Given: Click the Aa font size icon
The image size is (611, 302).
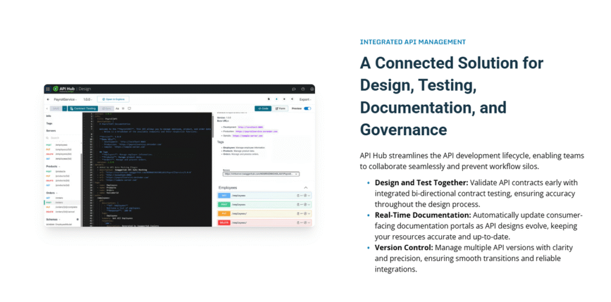Looking at the screenshot, I should coord(118,108).
